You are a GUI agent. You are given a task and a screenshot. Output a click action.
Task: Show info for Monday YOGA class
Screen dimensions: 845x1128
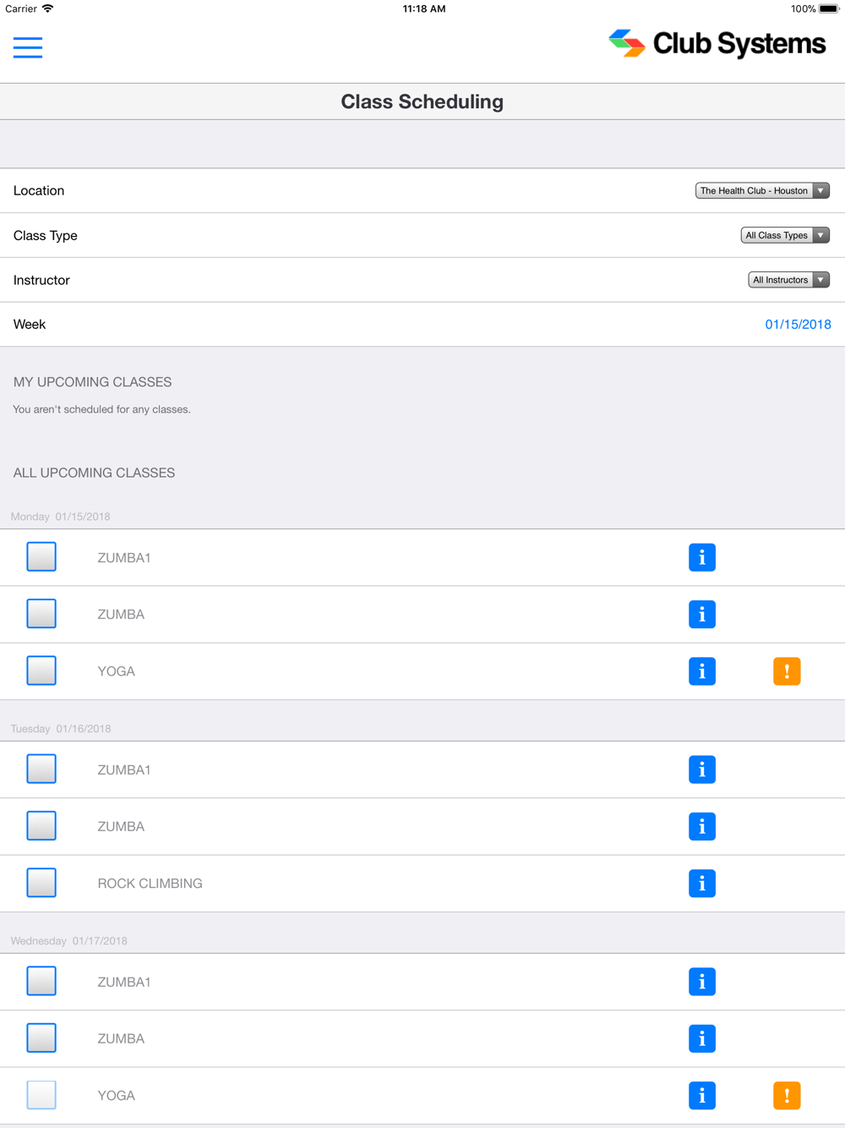pyautogui.click(x=701, y=671)
